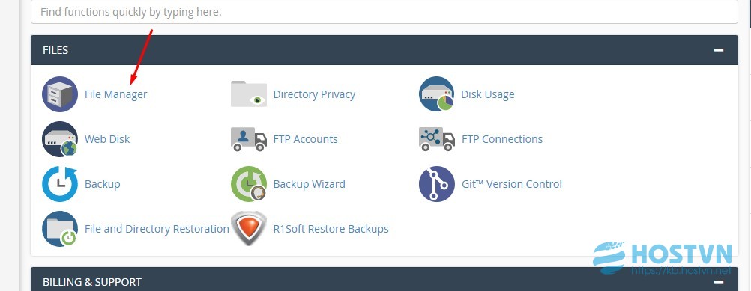Image resolution: width=751 pixels, height=291 pixels.
Task: Collapse the FILES section
Action: click(x=719, y=49)
